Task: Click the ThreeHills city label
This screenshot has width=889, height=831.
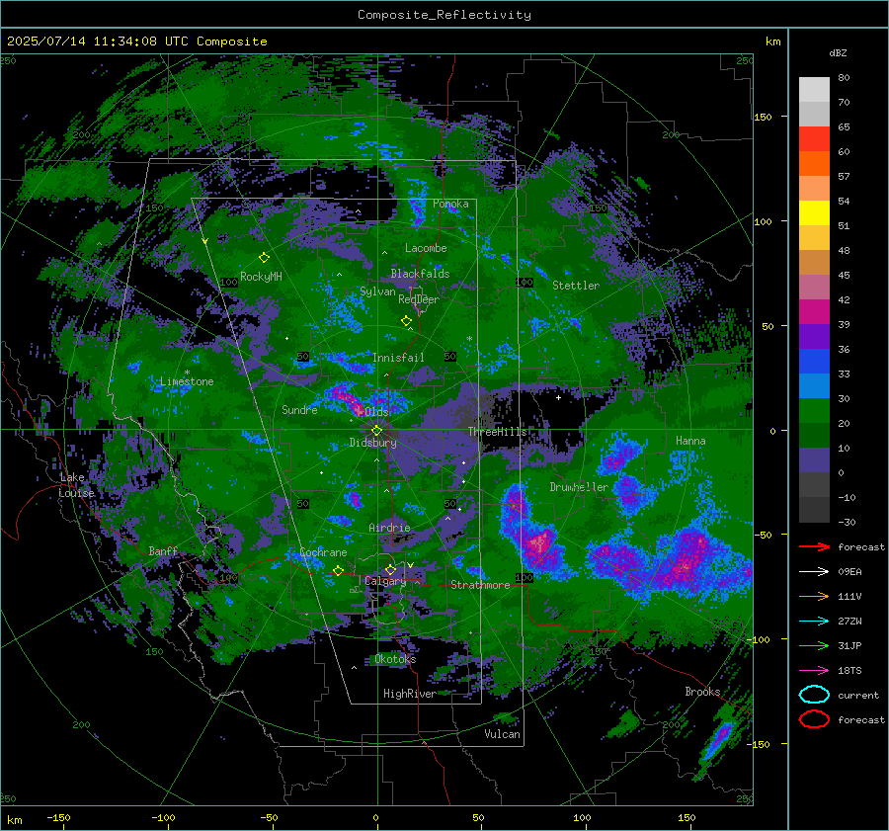Action: (x=497, y=432)
